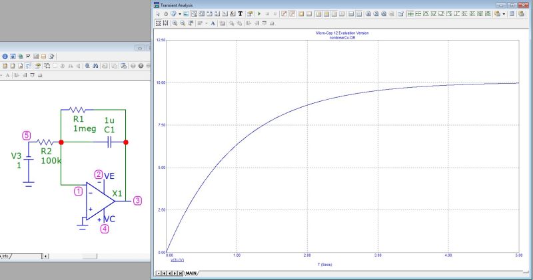Select the bold T text tool
Viewport: 533px width, 280px height.
point(241,14)
